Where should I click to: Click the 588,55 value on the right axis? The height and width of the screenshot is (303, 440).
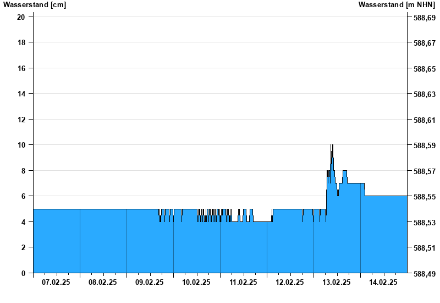click(x=424, y=197)
